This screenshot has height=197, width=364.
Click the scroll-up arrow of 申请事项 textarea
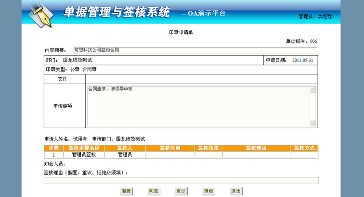tap(313, 89)
